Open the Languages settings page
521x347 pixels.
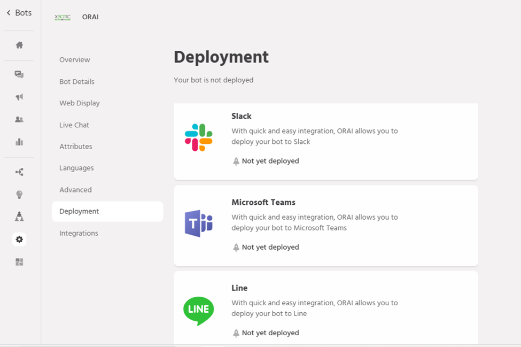click(x=76, y=168)
